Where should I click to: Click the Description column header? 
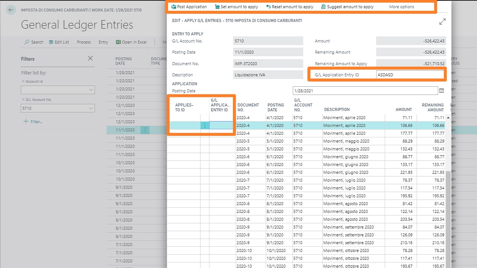(337, 109)
